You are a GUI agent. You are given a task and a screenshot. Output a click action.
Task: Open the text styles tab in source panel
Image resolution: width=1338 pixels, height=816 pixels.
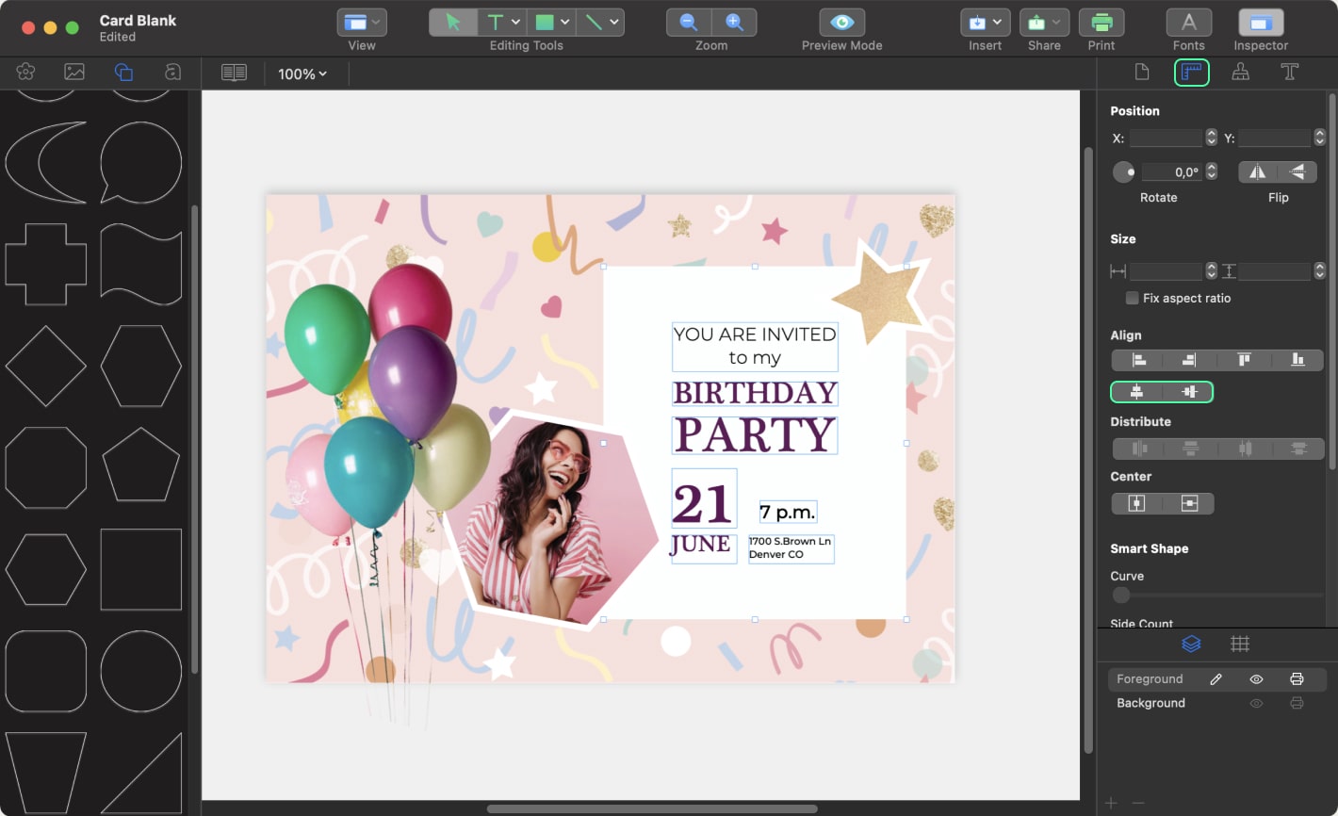pos(172,72)
